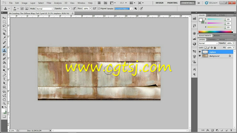The image size is (237, 133).
Task: Hide the Background layer
Action: tap(200, 56)
